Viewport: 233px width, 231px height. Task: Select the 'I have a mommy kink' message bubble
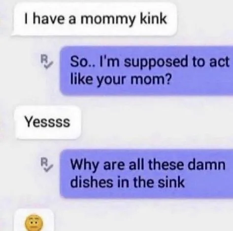pyautogui.click(x=95, y=19)
